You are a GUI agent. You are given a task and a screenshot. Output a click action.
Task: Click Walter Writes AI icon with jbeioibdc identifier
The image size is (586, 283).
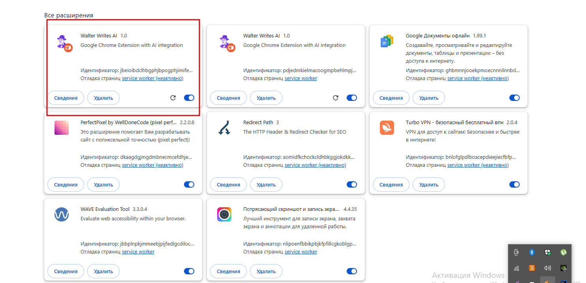click(x=64, y=43)
